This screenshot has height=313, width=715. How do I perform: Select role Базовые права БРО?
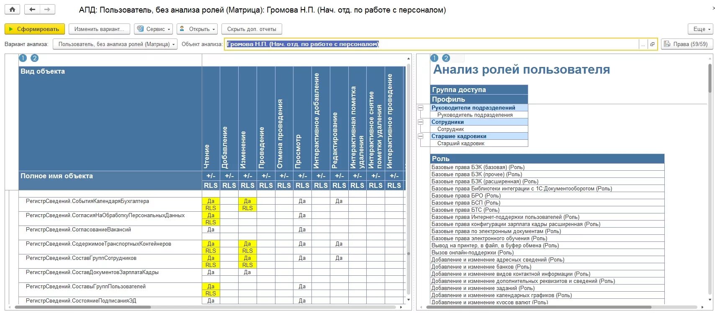click(548, 196)
